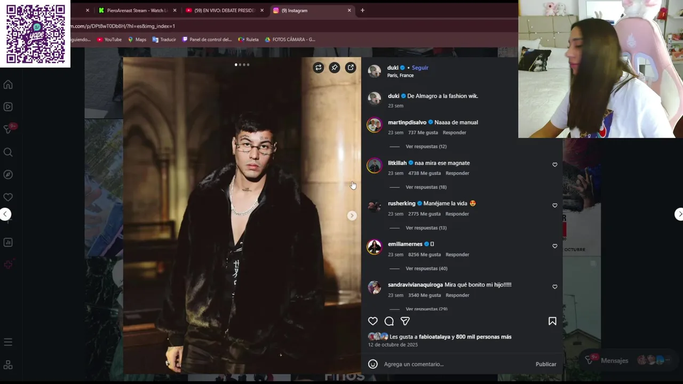Expand Ver respuestas (13)

click(x=426, y=228)
